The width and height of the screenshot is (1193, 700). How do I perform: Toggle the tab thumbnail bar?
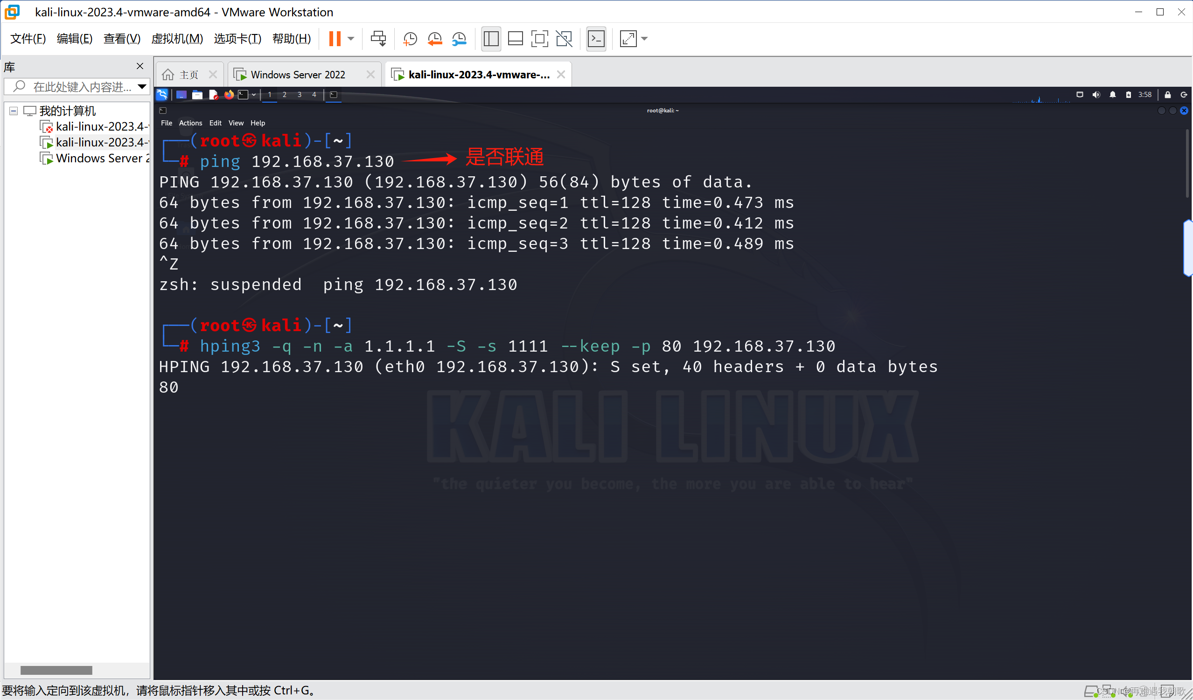point(515,38)
